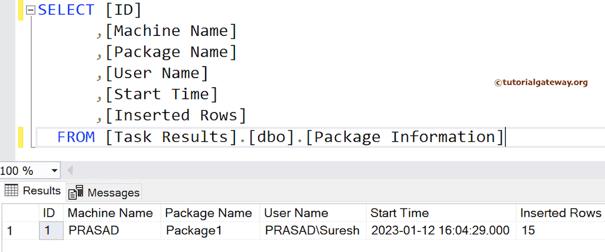Viewport: 605px width, 252px height.
Task: Collapse the SELECT statement outline box
Action: [x=30, y=11]
